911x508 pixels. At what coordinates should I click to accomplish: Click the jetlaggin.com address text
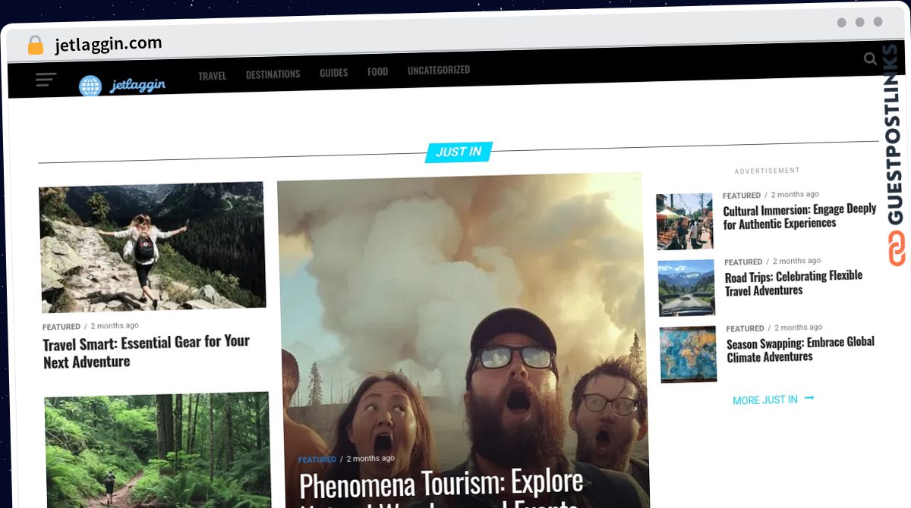[x=109, y=44]
